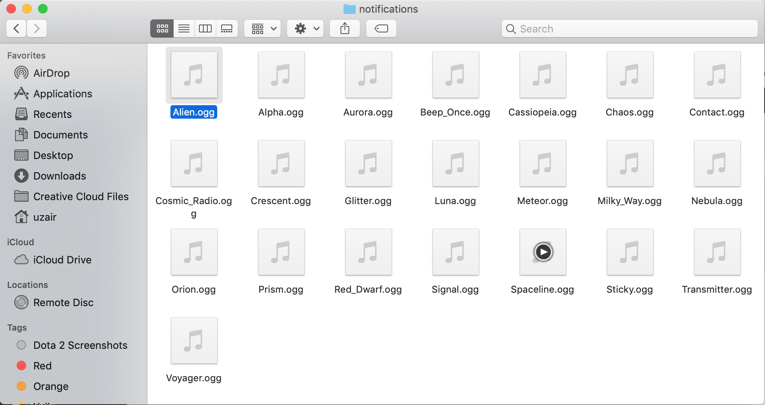Select Remote Disc under Locations
This screenshot has width=765, height=405.
[63, 303]
